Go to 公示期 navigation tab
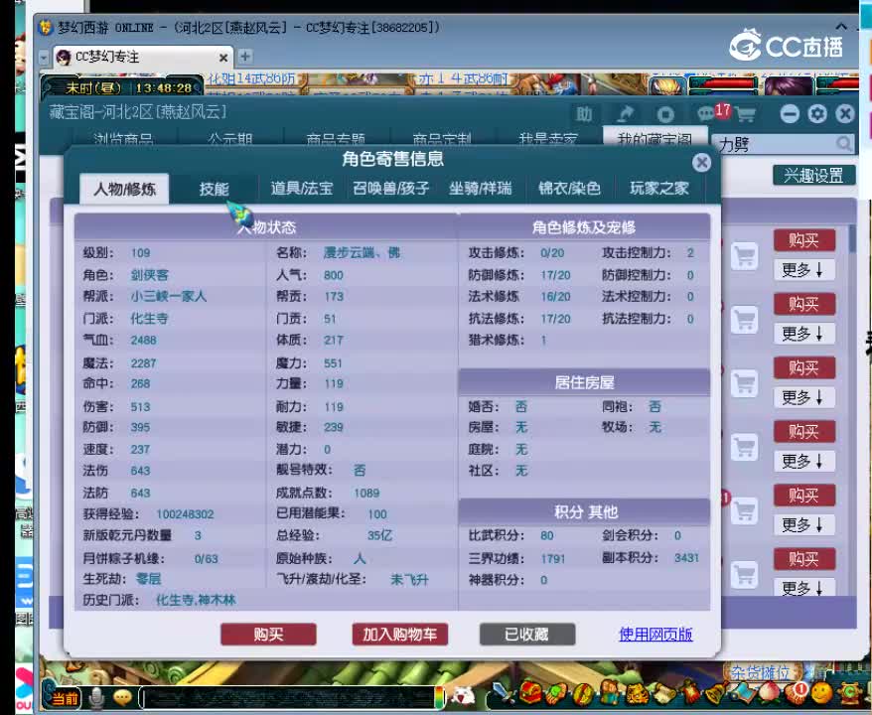Image resolution: width=872 pixels, height=715 pixels. (x=230, y=139)
